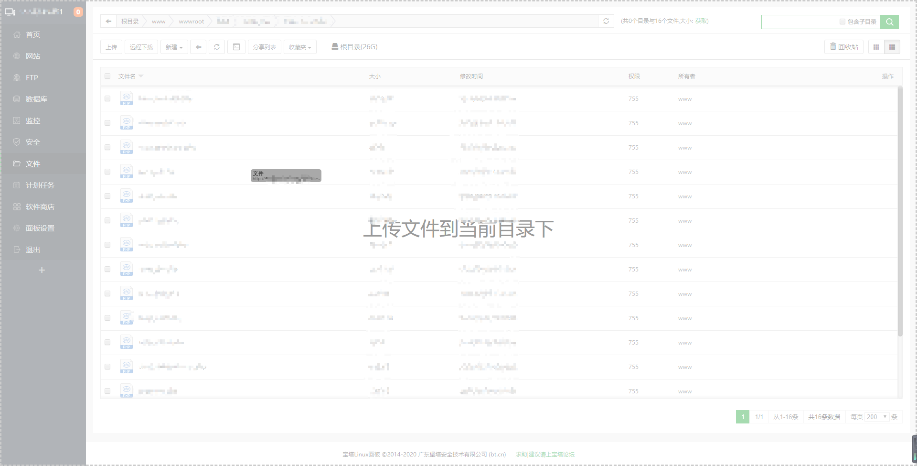Viewport: 917px width, 466px height.
Task: Click the FTP sidebar icon
Action: 17,77
